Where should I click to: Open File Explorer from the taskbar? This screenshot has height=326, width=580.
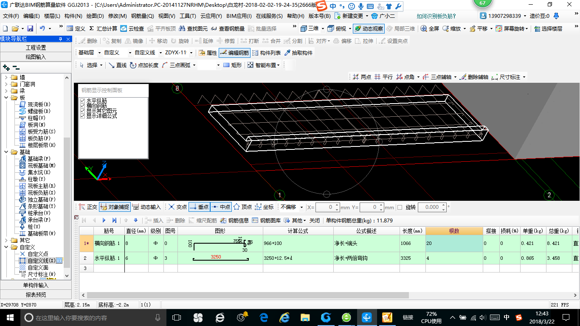(305, 317)
